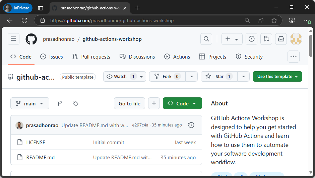315x178 pixels.
Task: Click the page vertical scrollbar thumb
Action: 311,46
